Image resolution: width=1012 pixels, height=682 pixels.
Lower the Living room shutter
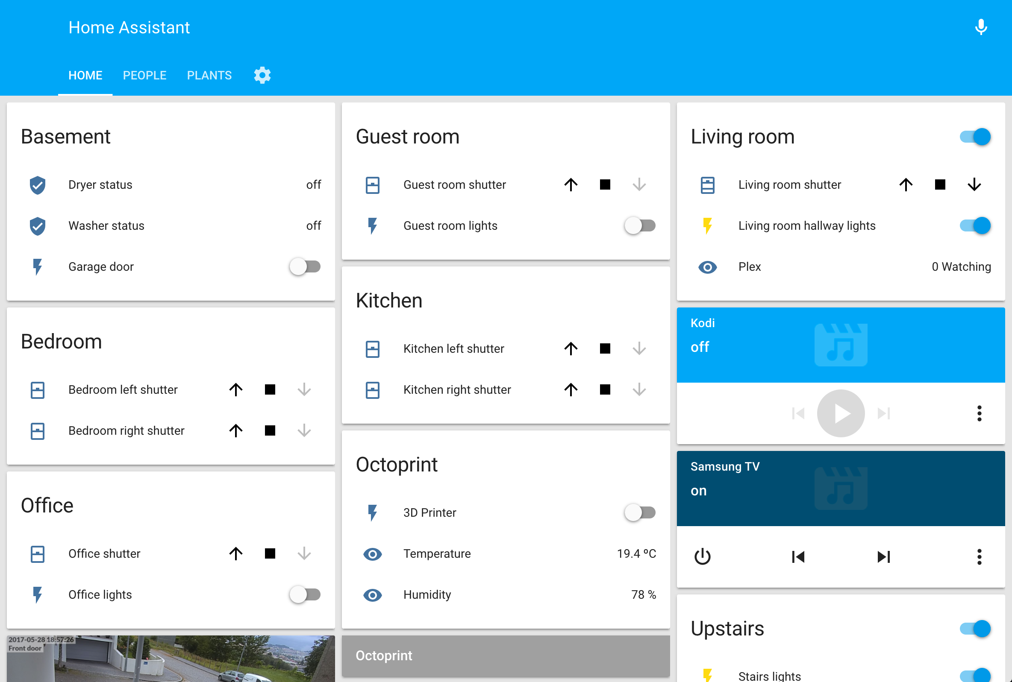(x=974, y=185)
